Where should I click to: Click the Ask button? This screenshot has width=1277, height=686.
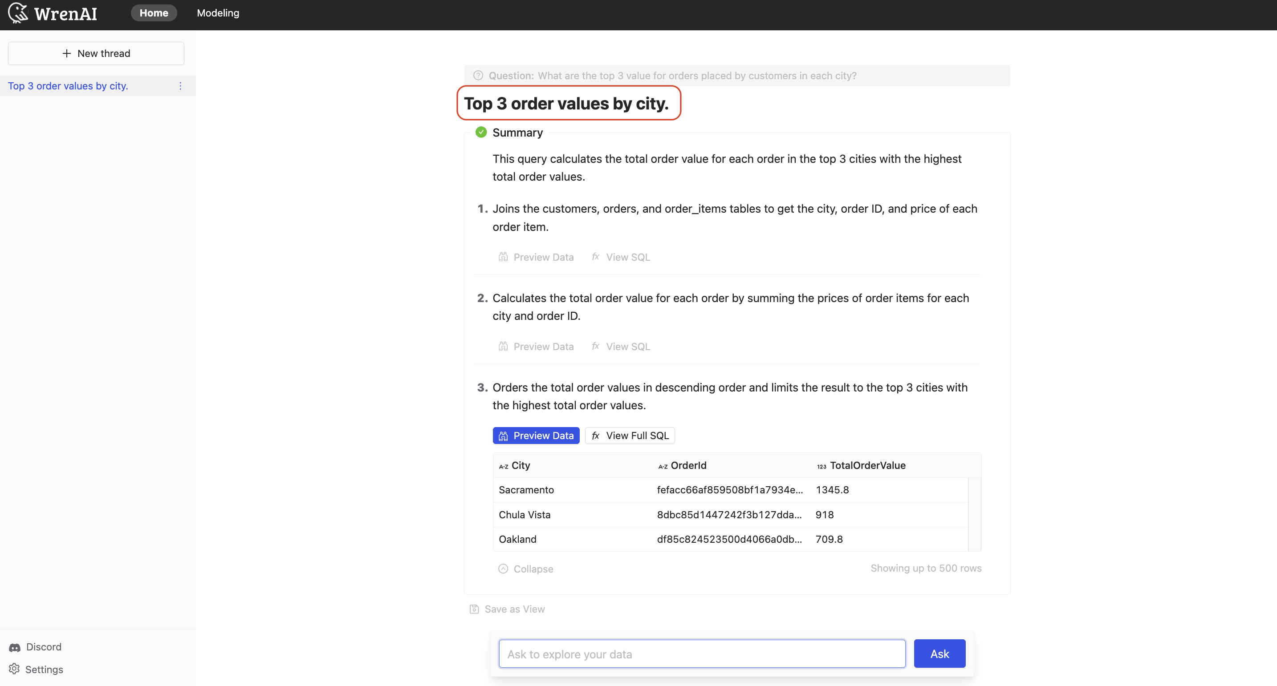pos(939,654)
